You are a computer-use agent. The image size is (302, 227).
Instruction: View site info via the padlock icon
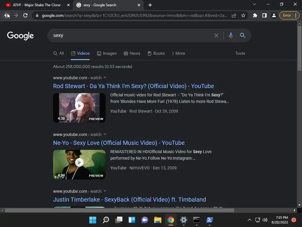point(37,15)
